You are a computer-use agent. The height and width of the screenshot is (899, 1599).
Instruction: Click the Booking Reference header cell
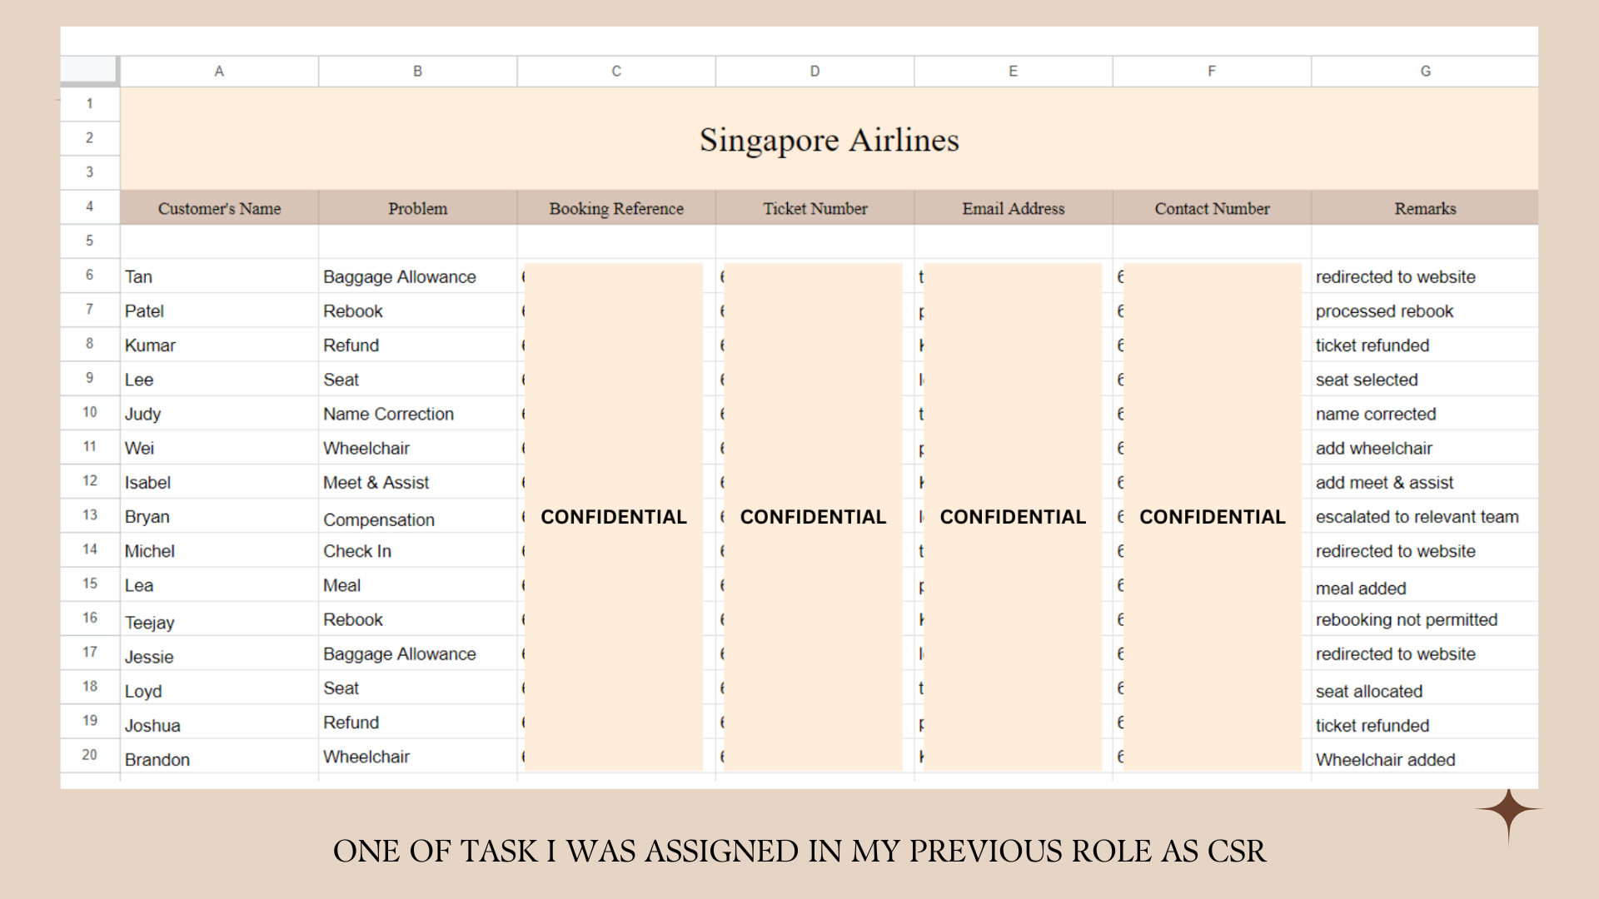tap(616, 209)
